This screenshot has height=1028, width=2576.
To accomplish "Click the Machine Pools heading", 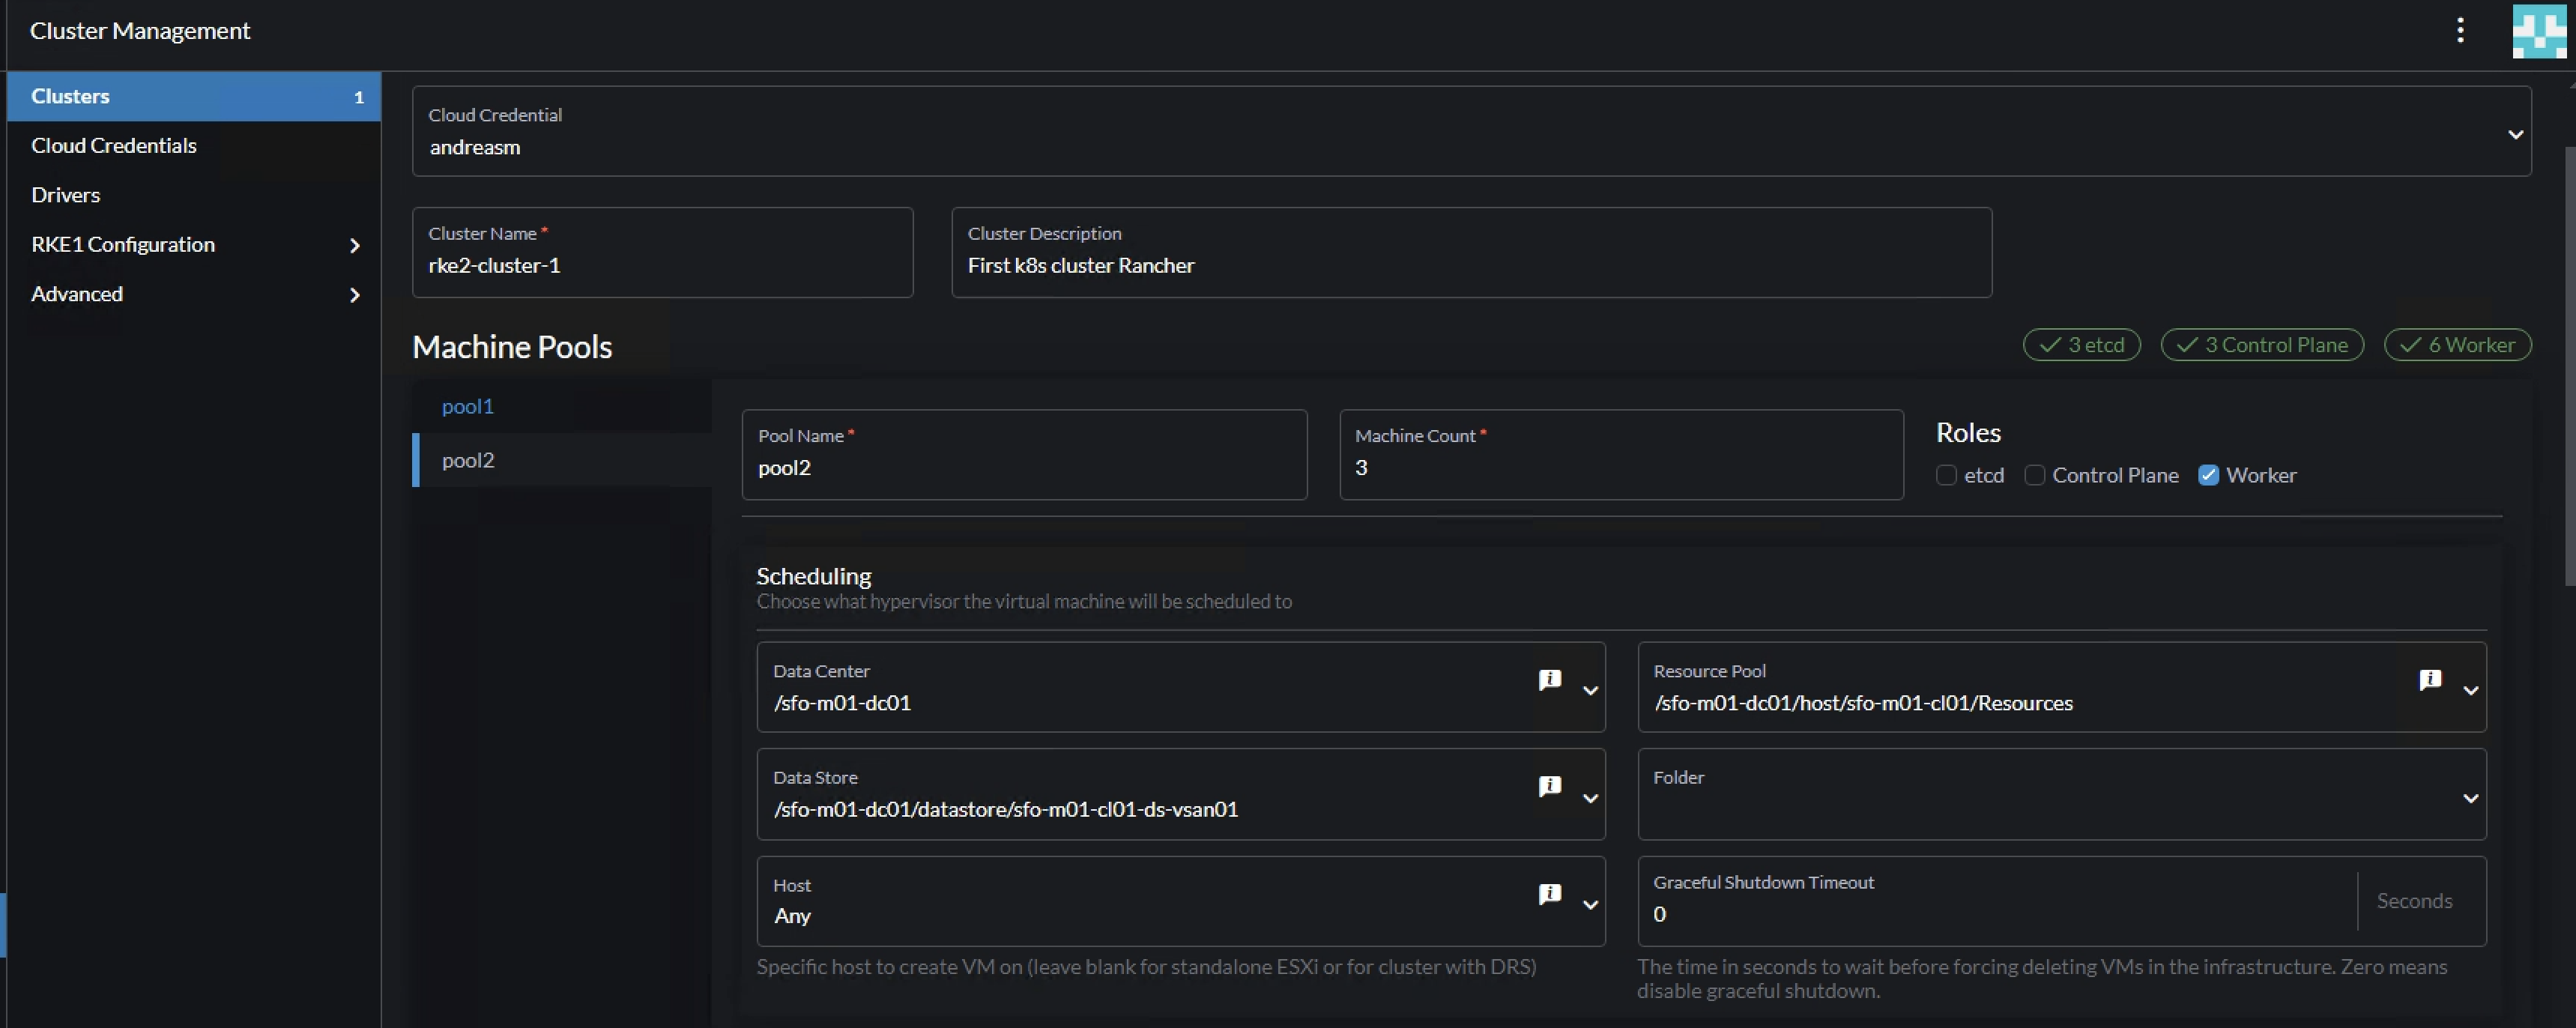I will pos(512,347).
